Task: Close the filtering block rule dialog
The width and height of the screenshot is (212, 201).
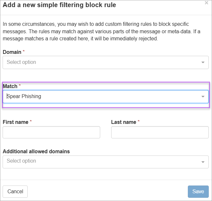Action: click(207, 3)
